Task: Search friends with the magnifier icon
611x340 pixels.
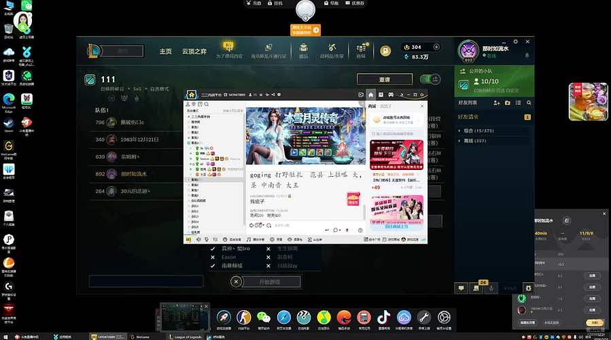Action: tap(529, 103)
